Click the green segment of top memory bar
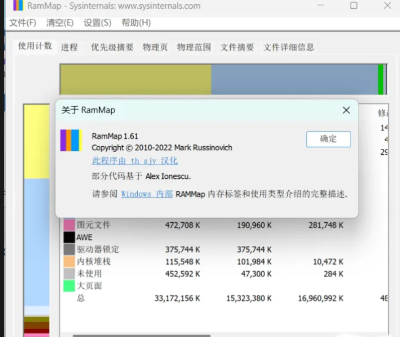The height and width of the screenshot is (337, 400). [x=381, y=80]
